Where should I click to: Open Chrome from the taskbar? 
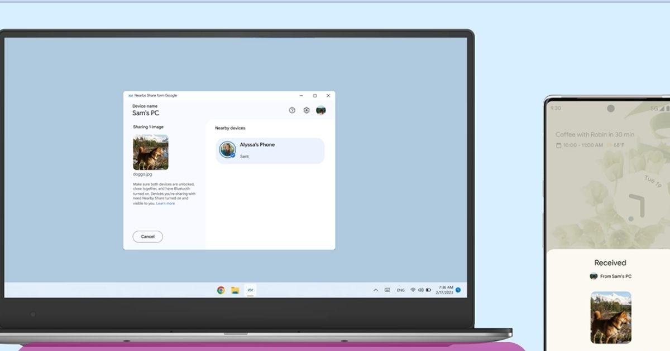click(x=221, y=290)
